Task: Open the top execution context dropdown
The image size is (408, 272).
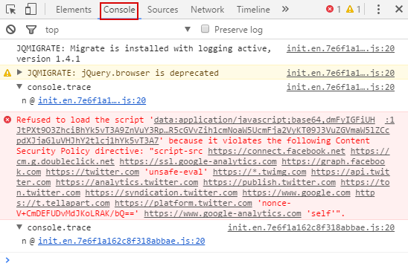Action: pos(118,30)
